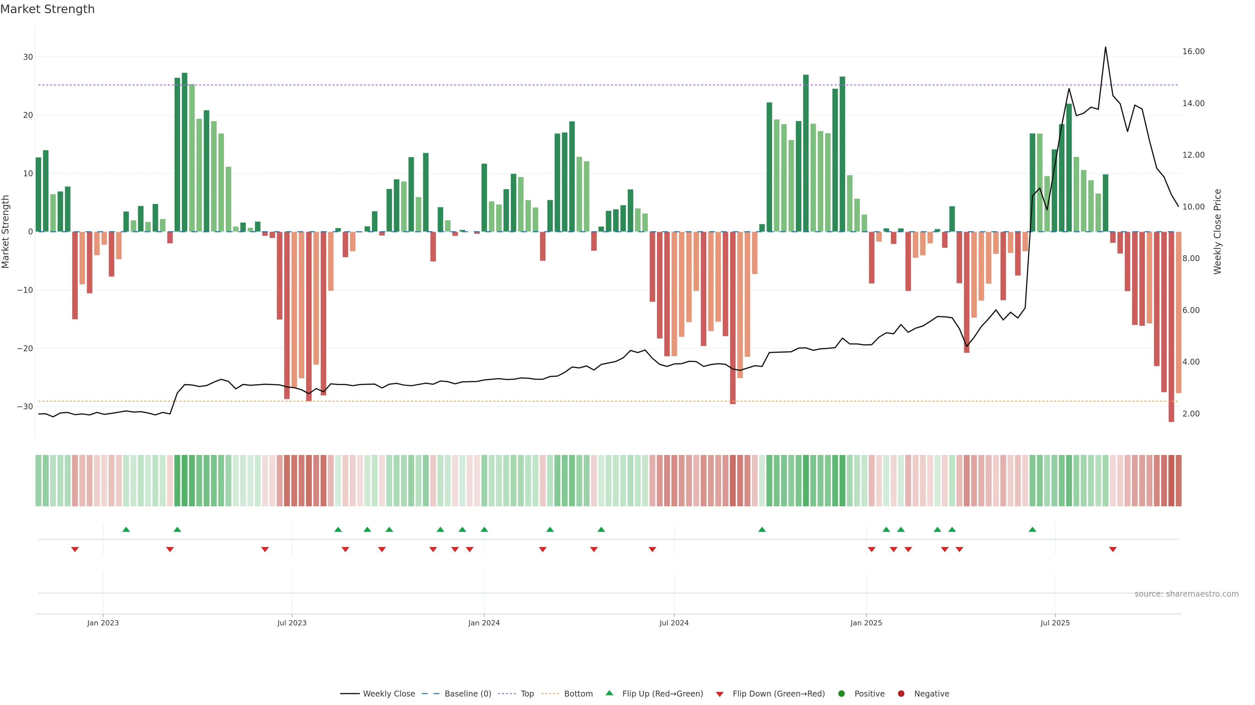
Task: Click the Market Strength chart title
Action: (47, 9)
